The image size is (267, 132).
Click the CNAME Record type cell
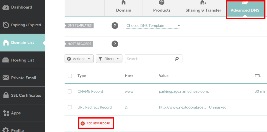tap(90, 92)
